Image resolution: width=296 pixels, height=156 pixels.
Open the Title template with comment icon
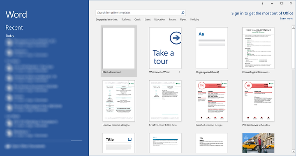click(119, 143)
